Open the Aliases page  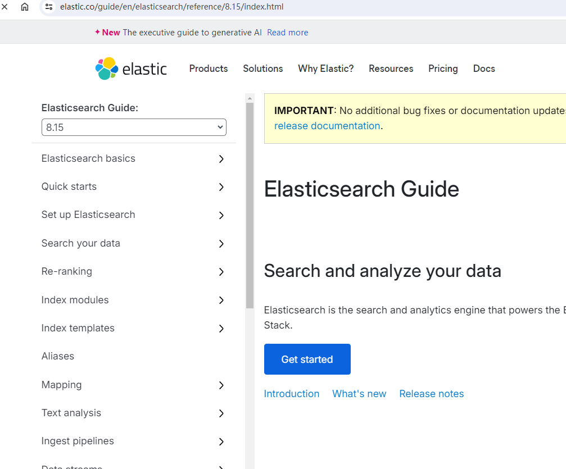click(x=58, y=356)
